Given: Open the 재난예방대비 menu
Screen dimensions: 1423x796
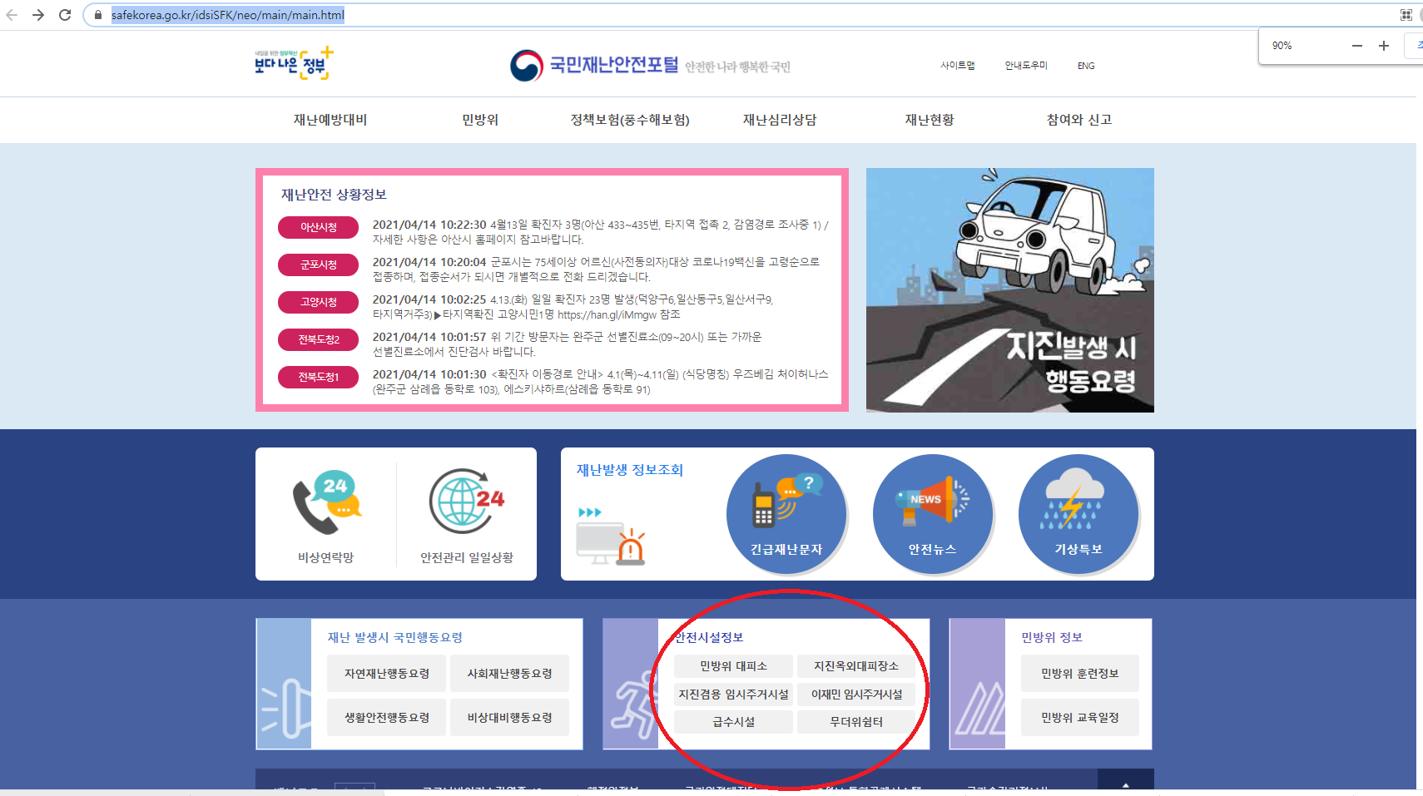Looking at the screenshot, I should [x=330, y=120].
